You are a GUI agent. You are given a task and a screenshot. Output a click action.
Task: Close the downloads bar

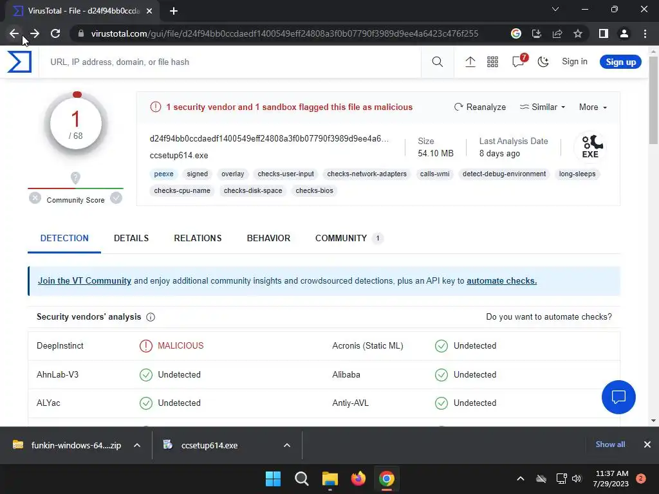tap(647, 444)
